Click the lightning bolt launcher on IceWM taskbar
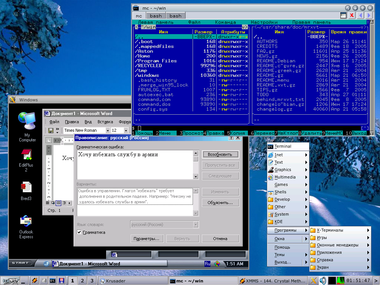The width and height of the screenshot is (380, 285). tap(35, 281)
